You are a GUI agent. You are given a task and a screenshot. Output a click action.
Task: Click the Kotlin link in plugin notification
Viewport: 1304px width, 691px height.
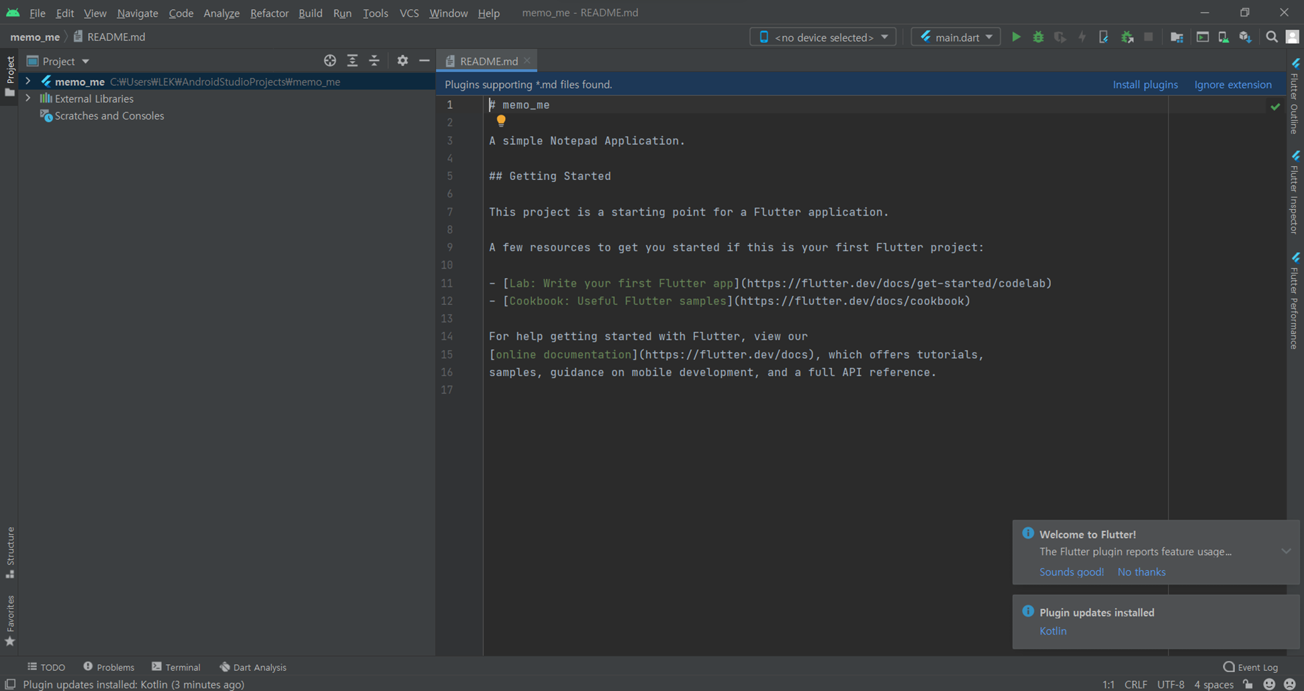tap(1053, 631)
